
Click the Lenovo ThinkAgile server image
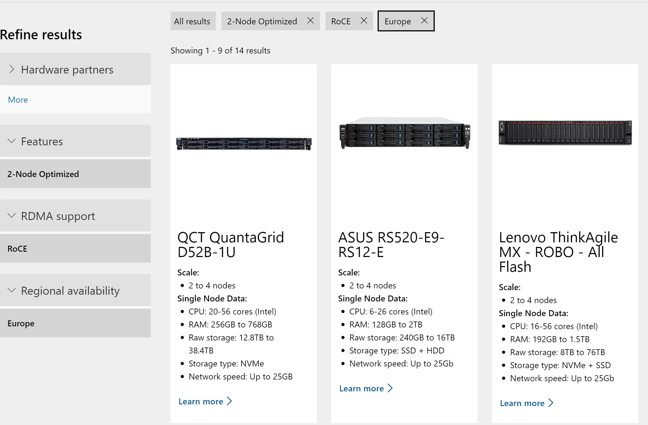(x=565, y=133)
